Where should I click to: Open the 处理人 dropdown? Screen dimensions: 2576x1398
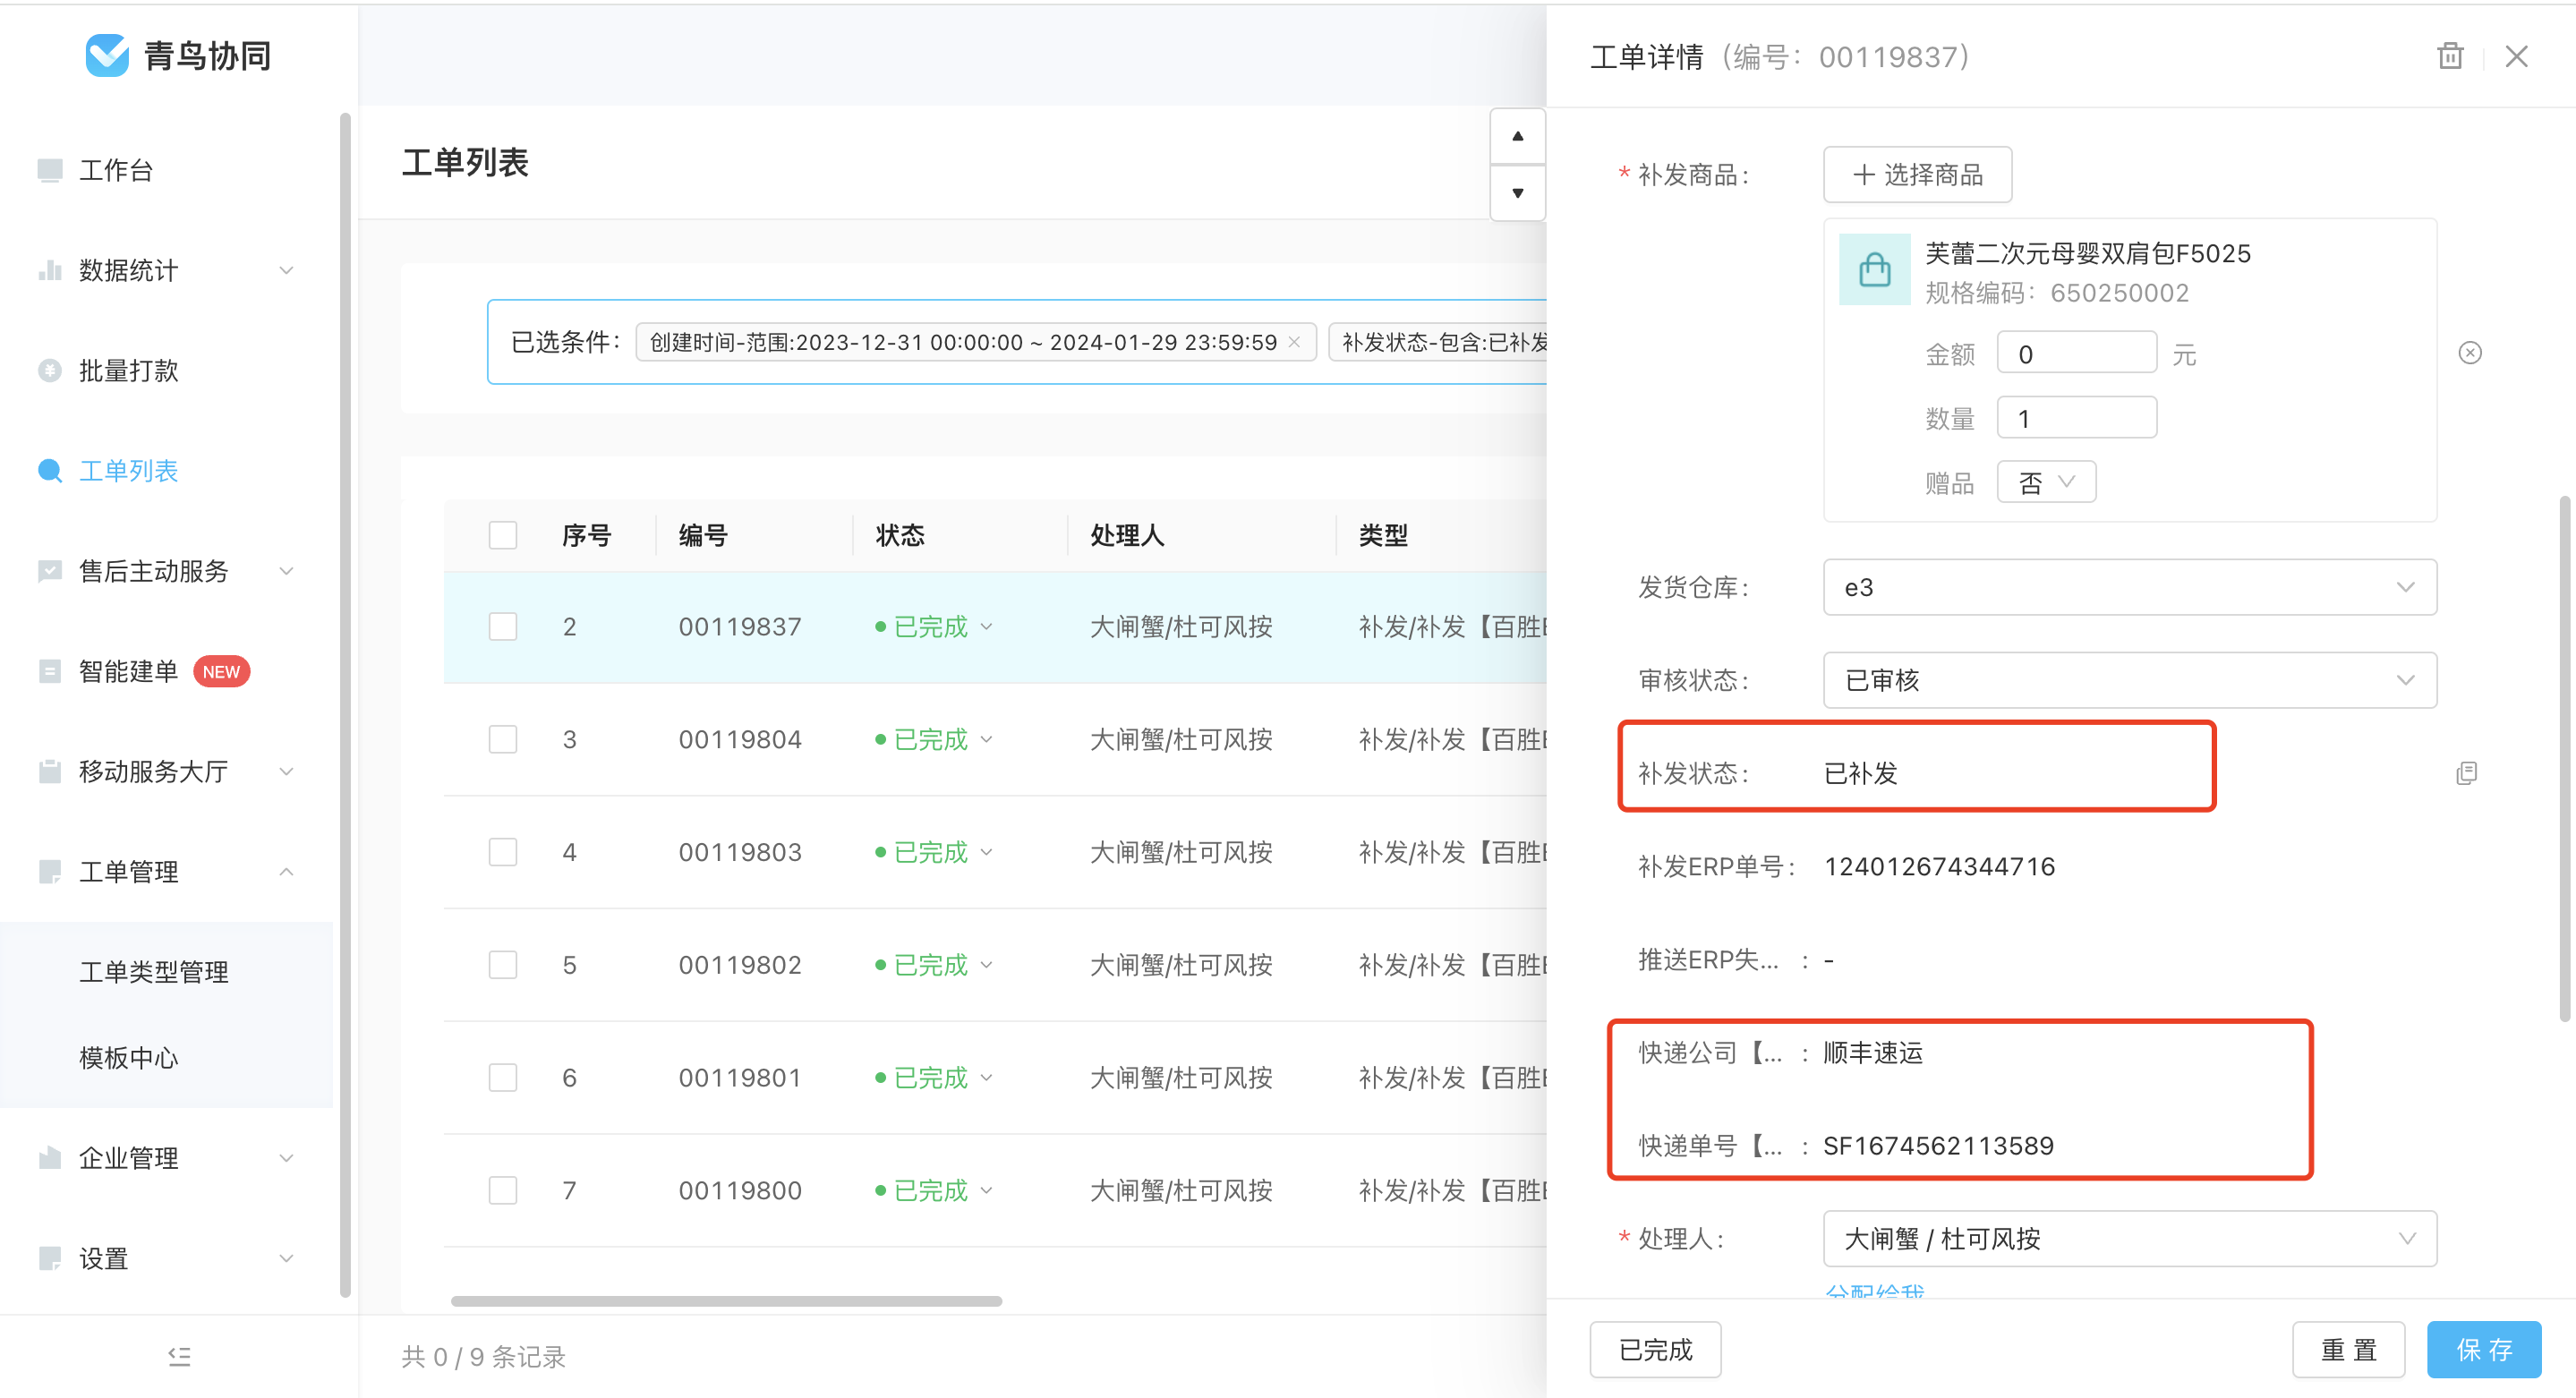click(2130, 1239)
